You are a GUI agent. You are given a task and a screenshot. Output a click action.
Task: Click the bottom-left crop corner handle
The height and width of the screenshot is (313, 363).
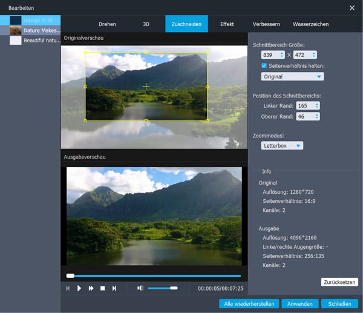pyautogui.click(x=85, y=120)
